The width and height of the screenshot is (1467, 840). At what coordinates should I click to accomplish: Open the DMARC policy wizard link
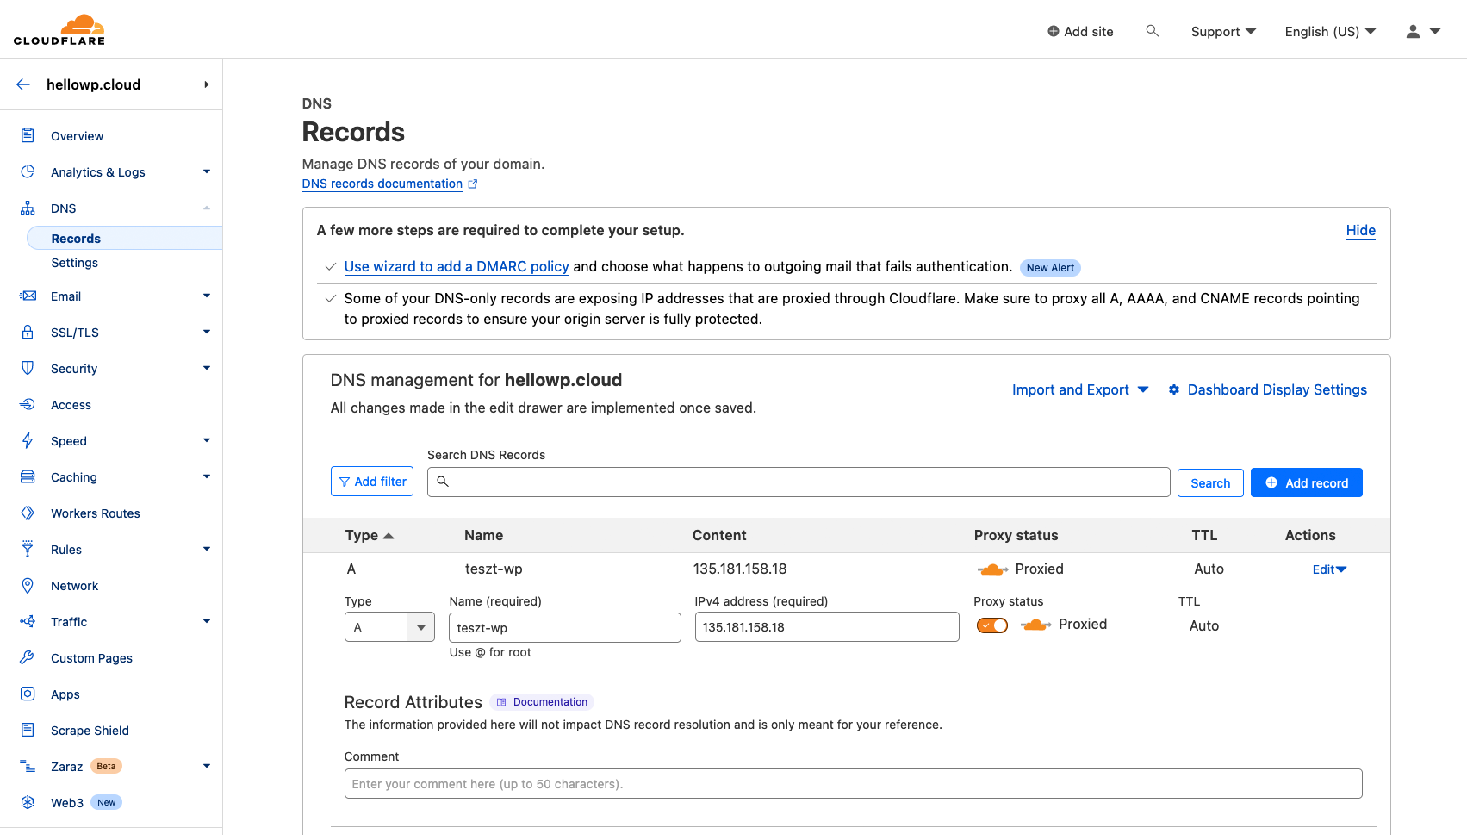coord(457,266)
